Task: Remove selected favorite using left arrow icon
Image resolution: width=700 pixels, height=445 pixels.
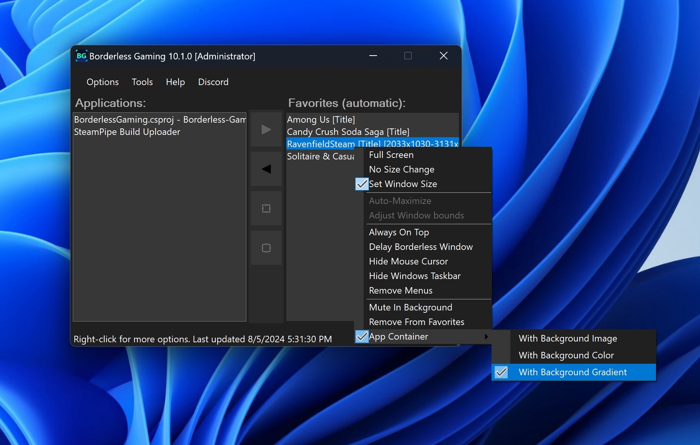Action: [266, 169]
